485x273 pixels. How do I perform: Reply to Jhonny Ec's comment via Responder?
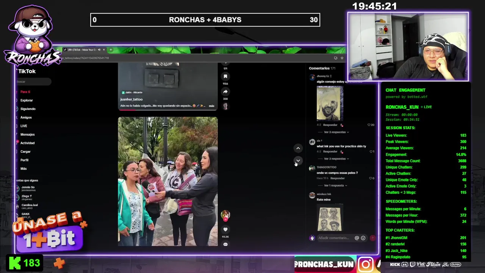click(330, 125)
